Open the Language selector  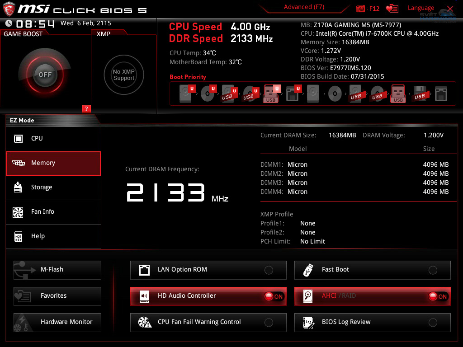point(420,8)
